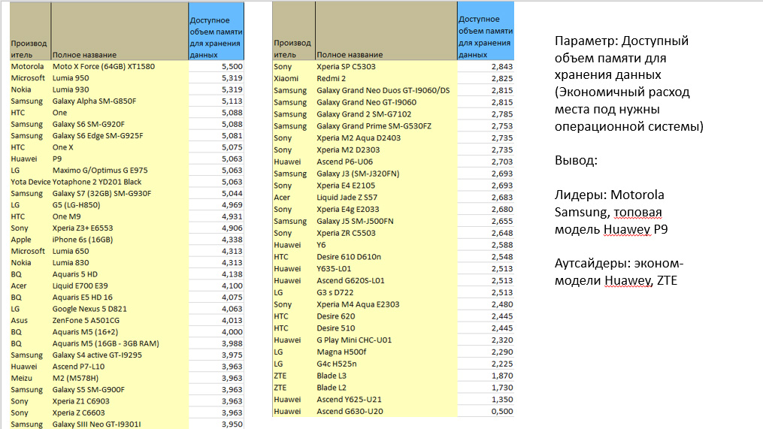Click 'Galaxy S4 active GT-I9295' cell
The image size is (763, 429).
(x=120, y=355)
